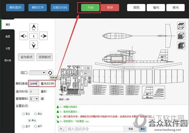Select the wireframe cube view icon
189x133 pixels.
pyautogui.click(x=181, y=26)
